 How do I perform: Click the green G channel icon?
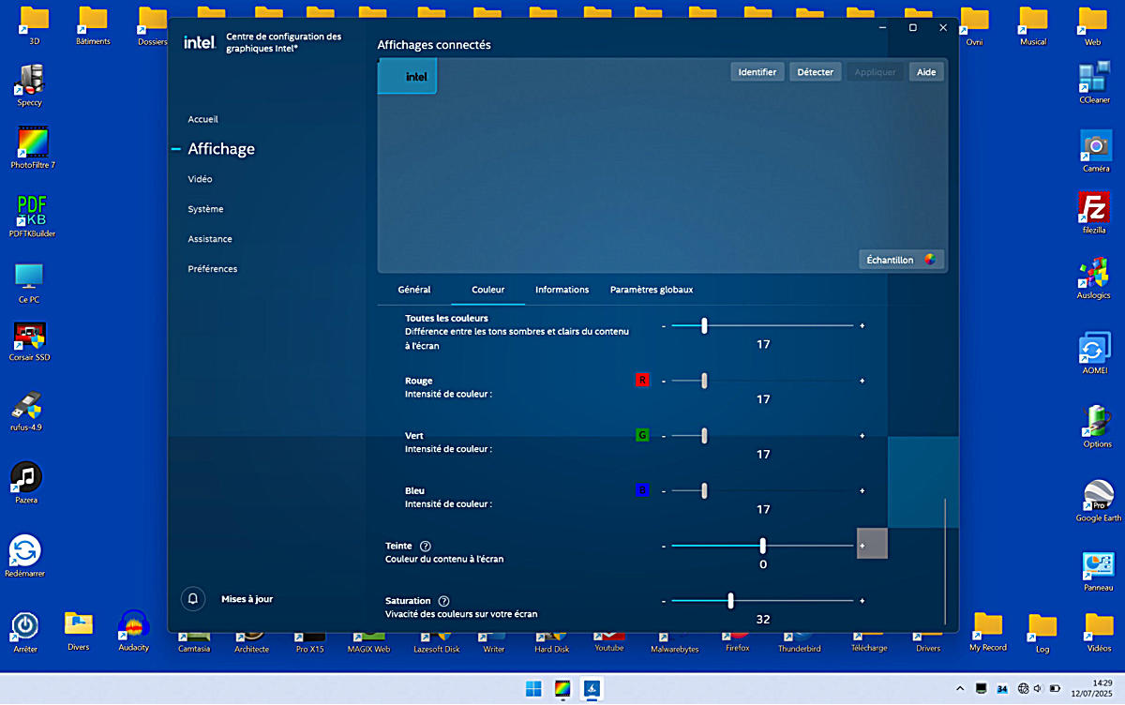coord(642,436)
